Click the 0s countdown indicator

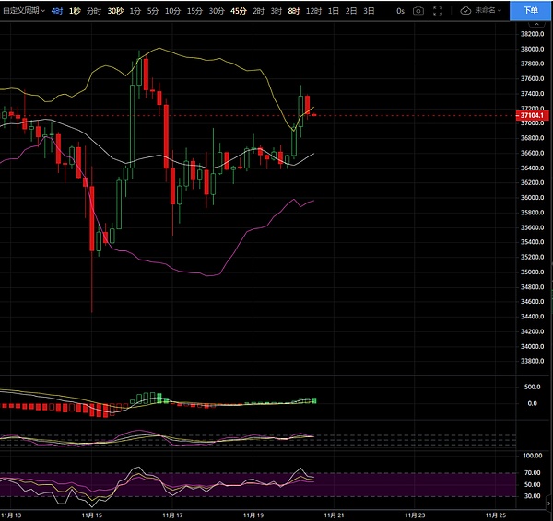[399, 11]
